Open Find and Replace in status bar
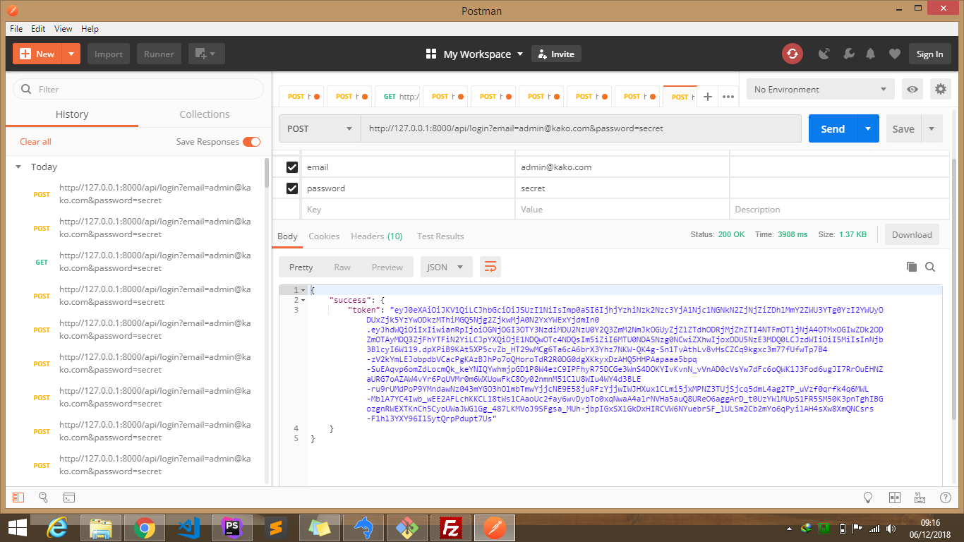Viewport: 964px width, 542px height. pos(44,498)
